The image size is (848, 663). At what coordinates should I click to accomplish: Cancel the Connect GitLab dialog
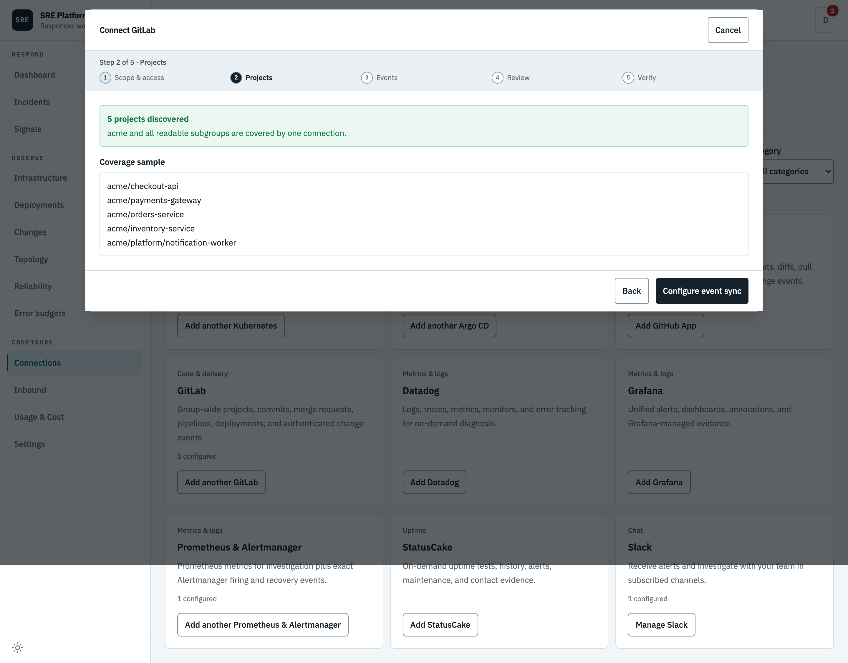pyautogui.click(x=728, y=30)
